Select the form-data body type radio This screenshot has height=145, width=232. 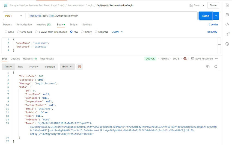[18, 32]
